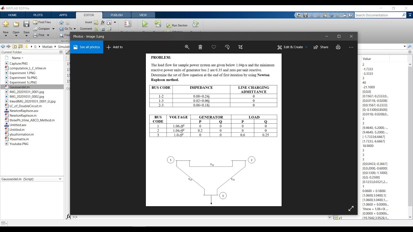Click the Photos crop icon
This screenshot has height=232, width=413.
pos(240,47)
